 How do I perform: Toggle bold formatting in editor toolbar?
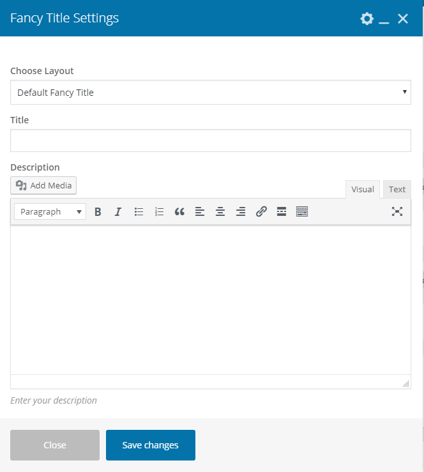click(98, 212)
